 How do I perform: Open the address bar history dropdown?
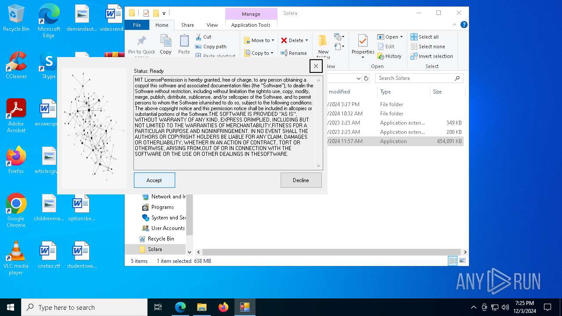[359, 78]
